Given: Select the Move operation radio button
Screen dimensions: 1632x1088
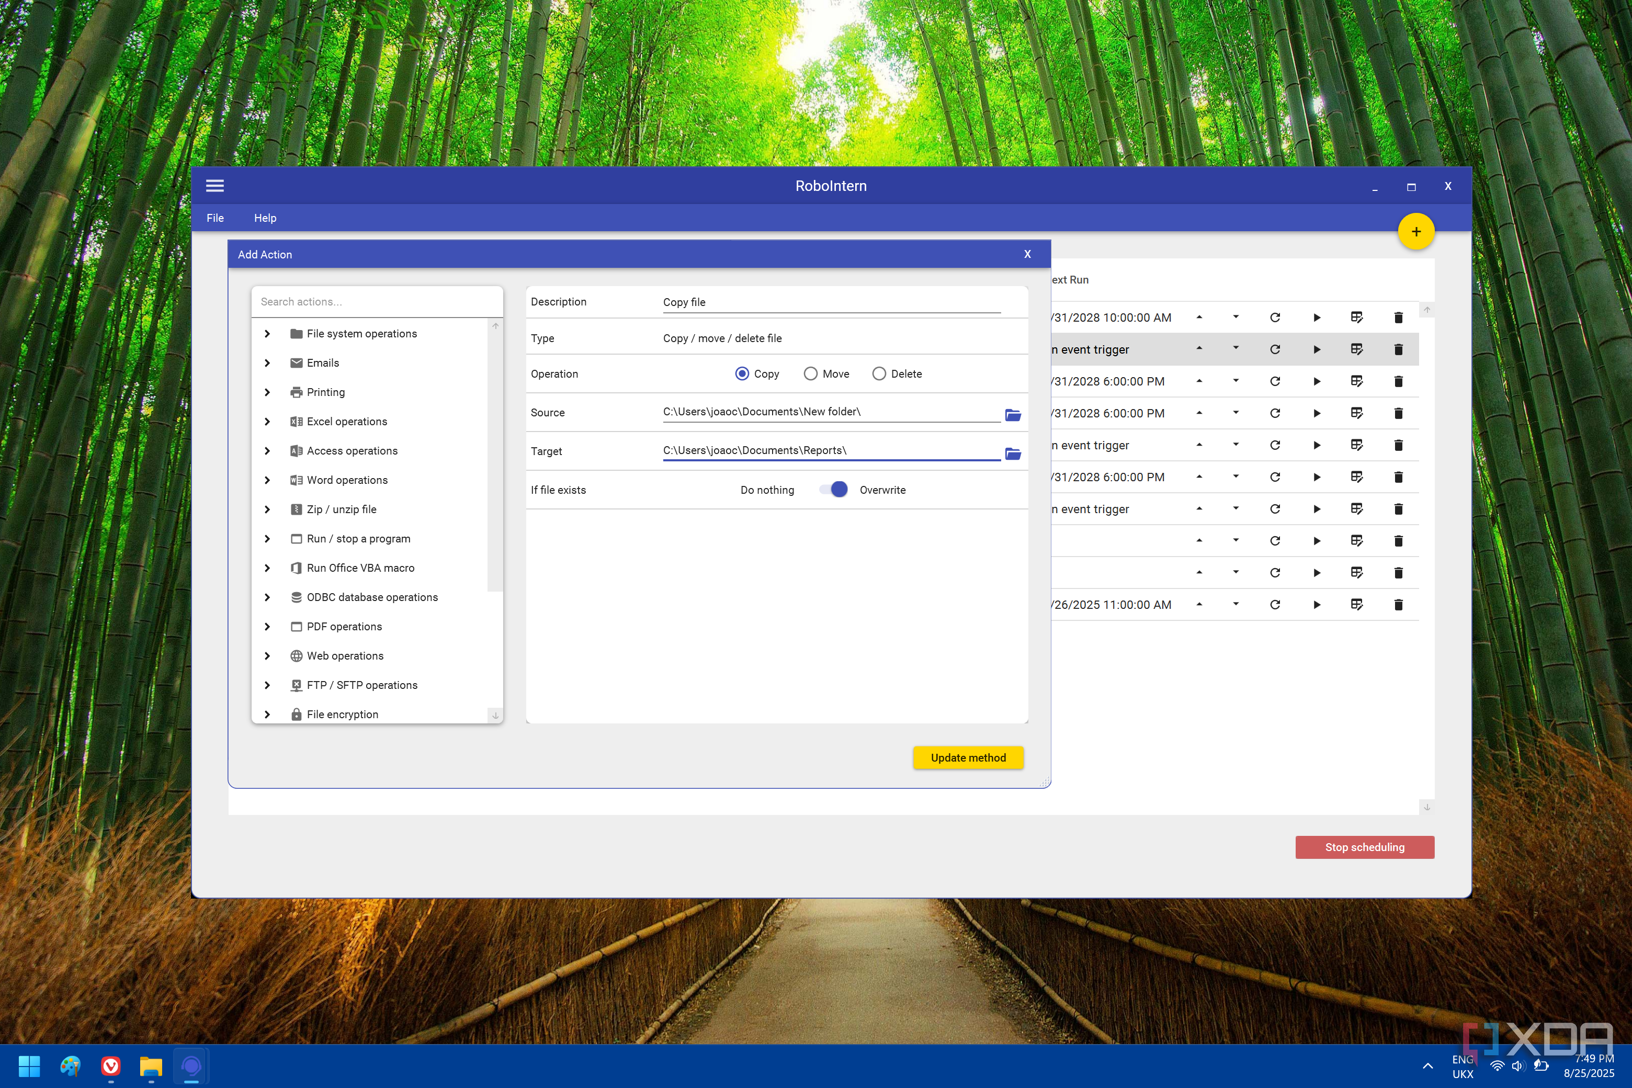Looking at the screenshot, I should (x=810, y=374).
